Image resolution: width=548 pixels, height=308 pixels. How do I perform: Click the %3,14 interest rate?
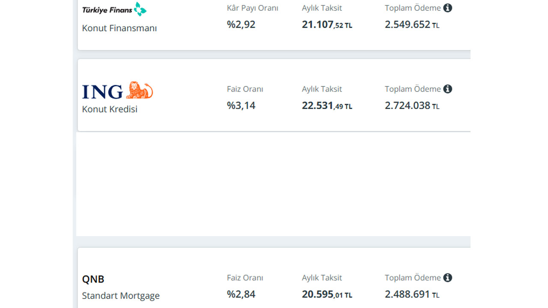point(241,105)
